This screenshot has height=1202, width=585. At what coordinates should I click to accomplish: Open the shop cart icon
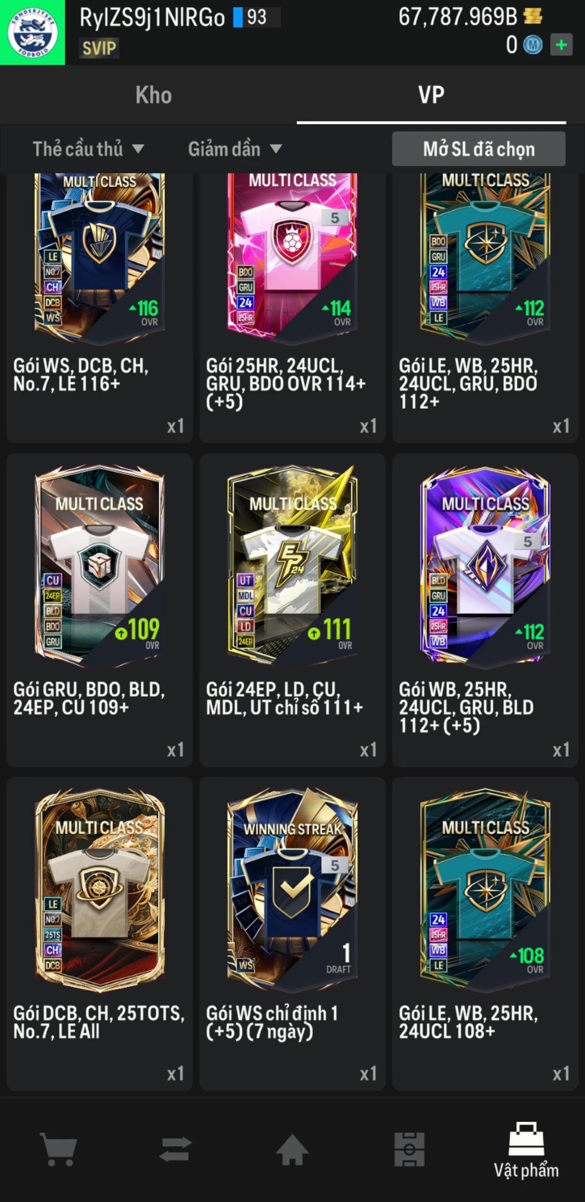pos(59,1149)
